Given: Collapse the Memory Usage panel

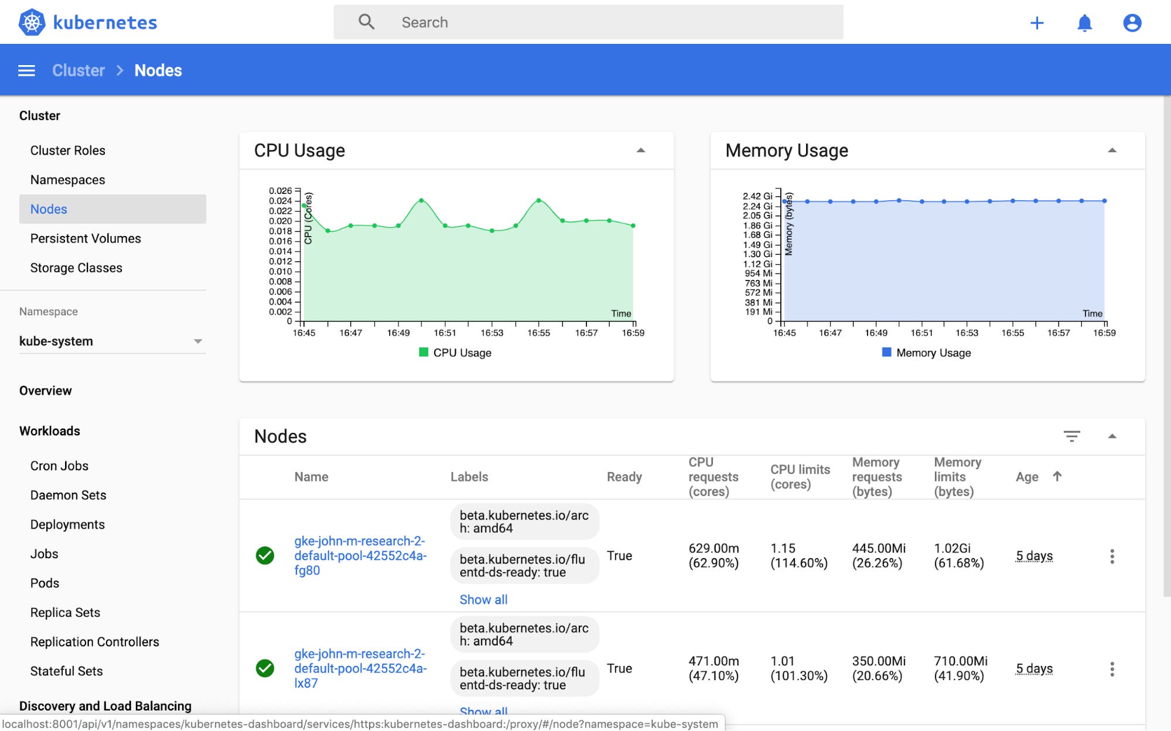Looking at the screenshot, I should (x=1112, y=151).
